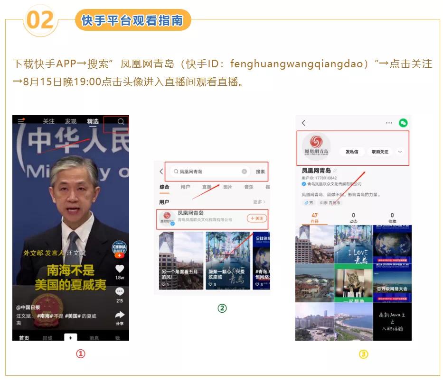Select the 精选 tab at top
443x380 pixels.
93,121
